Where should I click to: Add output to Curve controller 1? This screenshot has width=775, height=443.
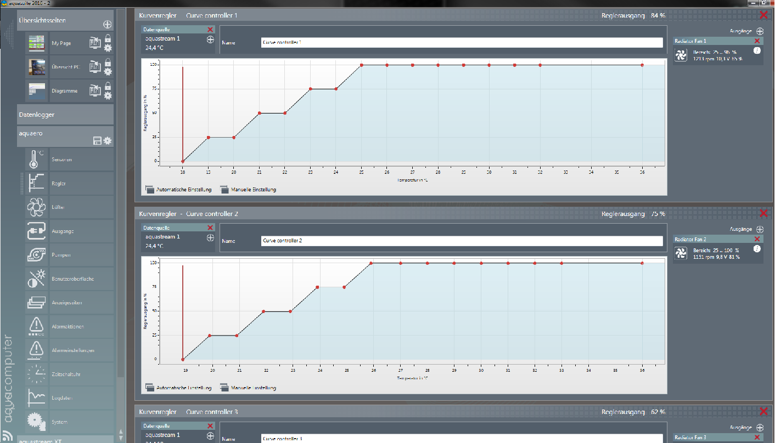coord(760,31)
